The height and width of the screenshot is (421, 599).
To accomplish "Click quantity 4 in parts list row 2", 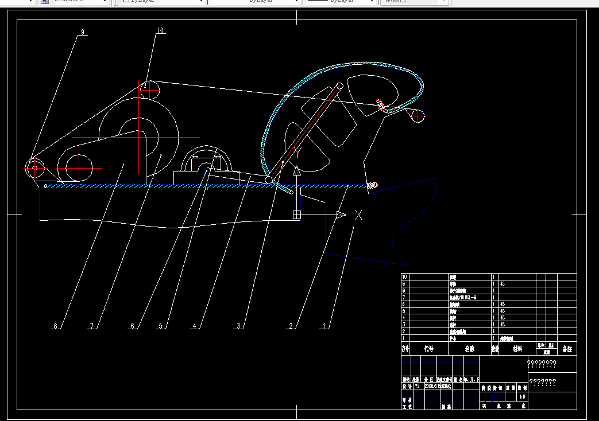I will tap(493, 332).
